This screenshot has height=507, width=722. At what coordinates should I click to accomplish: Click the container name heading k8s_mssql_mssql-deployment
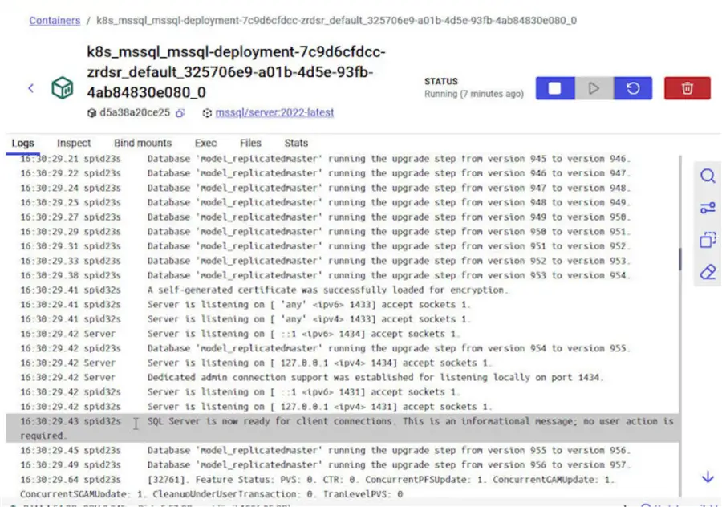click(236, 72)
